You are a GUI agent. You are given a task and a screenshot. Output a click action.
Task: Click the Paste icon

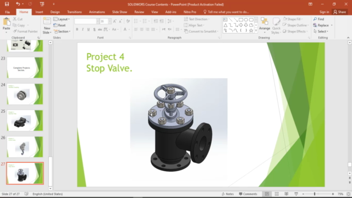coord(6,22)
